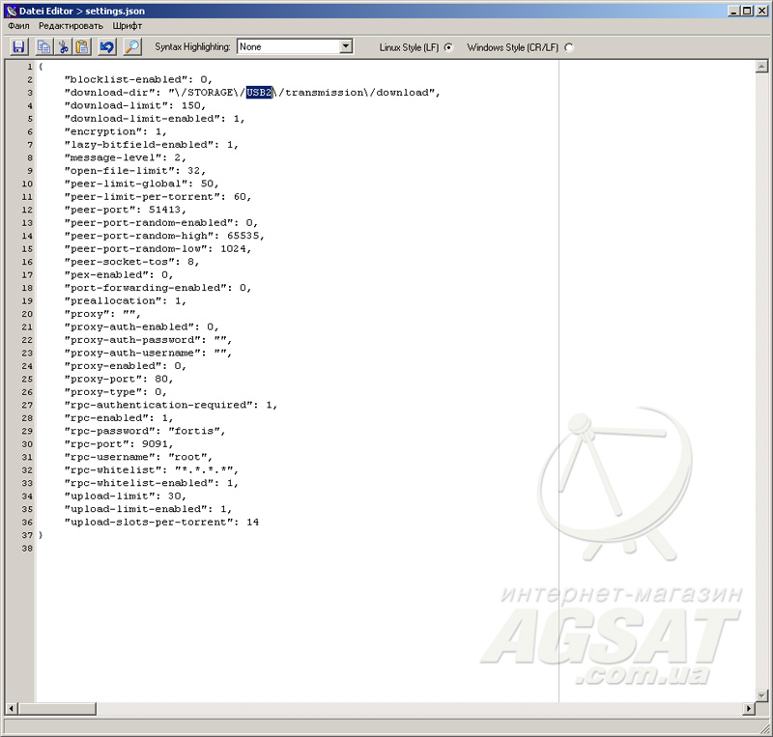Click the "rpc-password": "fortis" line
Image resolution: width=773 pixels, height=737 pixels.
[x=145, y=431]
